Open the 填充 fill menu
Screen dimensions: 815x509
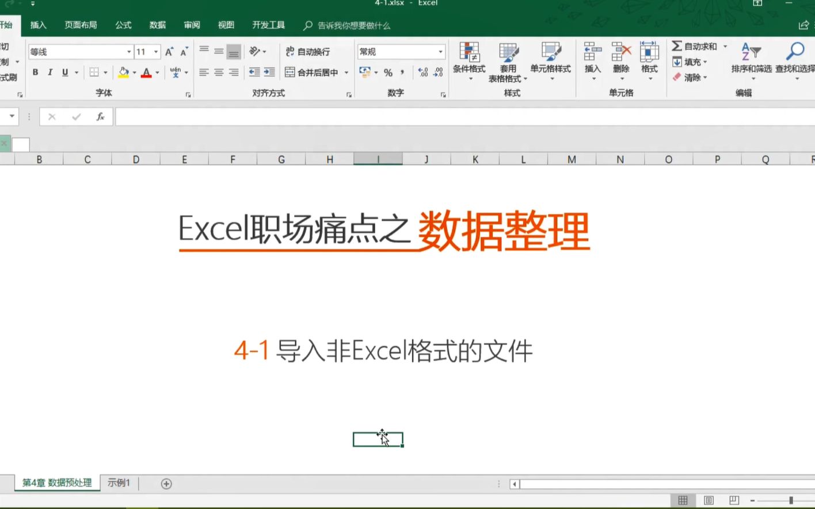pyautogui.click(x=690, y=62)
